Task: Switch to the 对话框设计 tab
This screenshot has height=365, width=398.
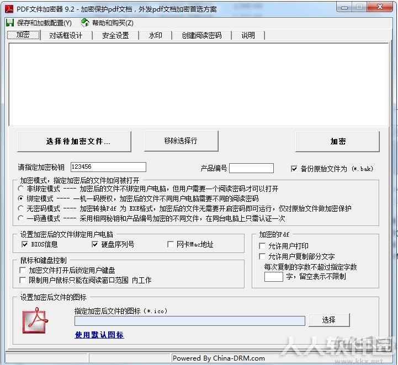Action: point(66,35)
